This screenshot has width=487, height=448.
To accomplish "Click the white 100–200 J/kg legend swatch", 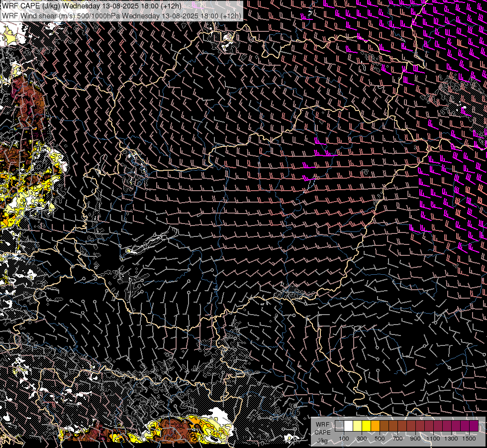I will [349, 426].
